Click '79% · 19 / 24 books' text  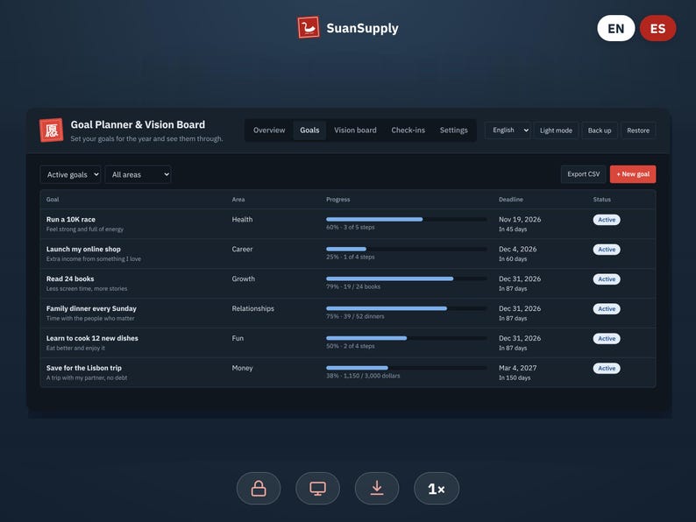[x=353, y=287]
